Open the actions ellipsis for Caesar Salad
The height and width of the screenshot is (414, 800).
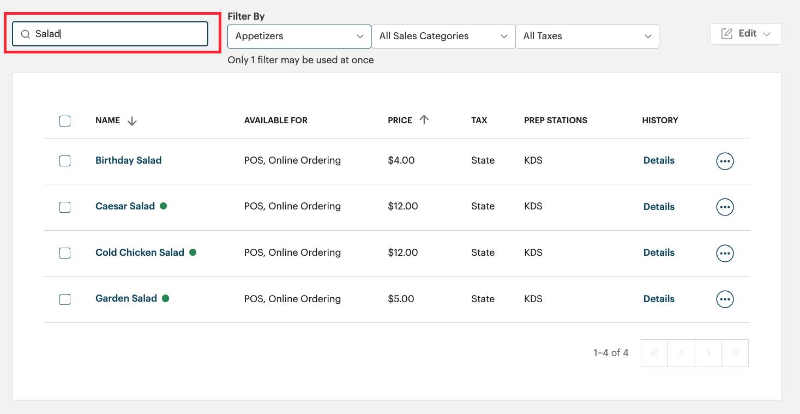tap(725, 207)
